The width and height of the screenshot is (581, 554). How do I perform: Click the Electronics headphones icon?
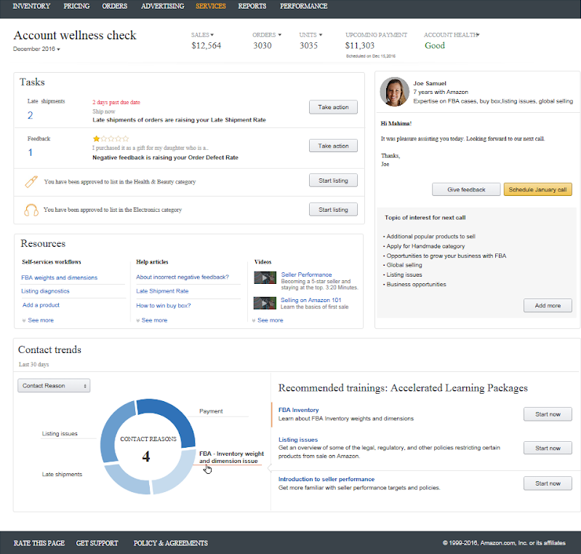pos(31,210)
